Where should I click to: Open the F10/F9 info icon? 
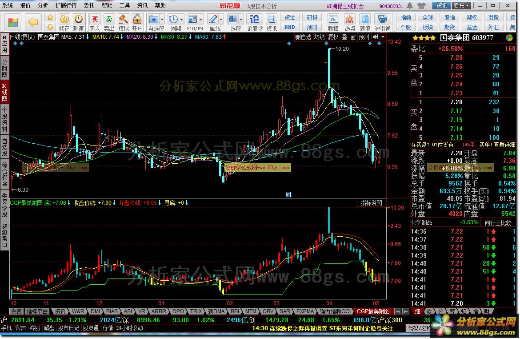pyautogui.click(x=193, y=19)
